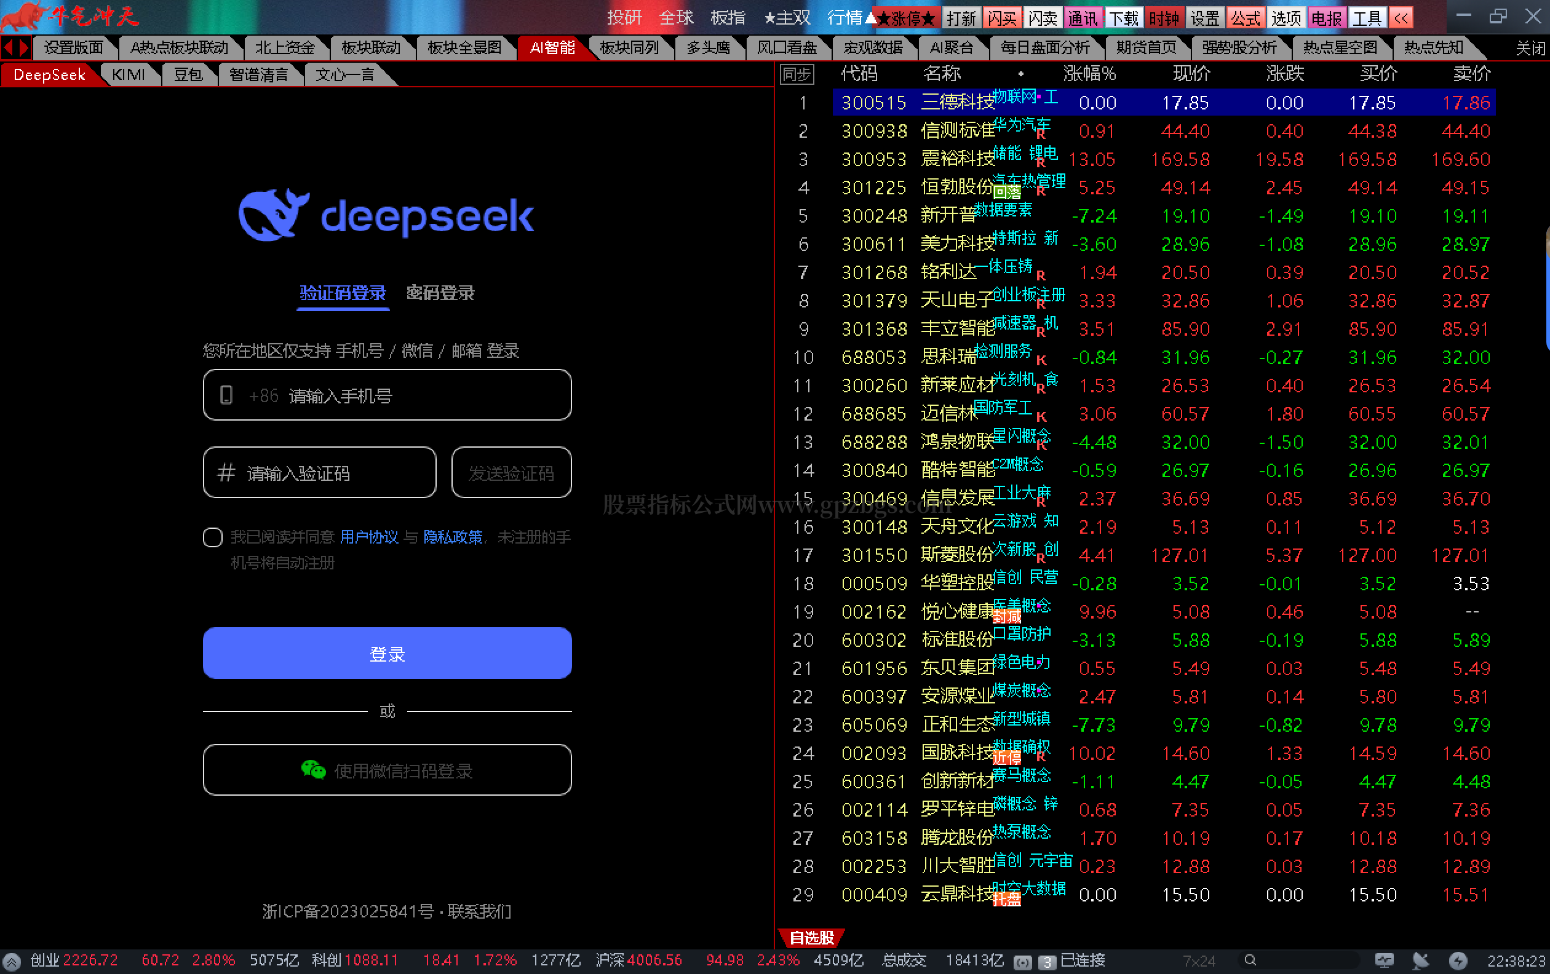Sort by the 涨幅% column header
This screenshot has width=1550, height=974.
1089,73
